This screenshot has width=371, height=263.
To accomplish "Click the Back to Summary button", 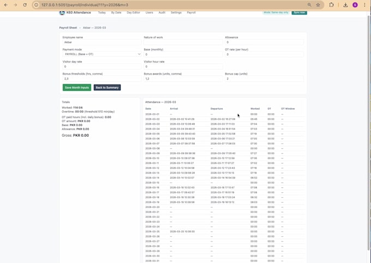I will 107,88.
